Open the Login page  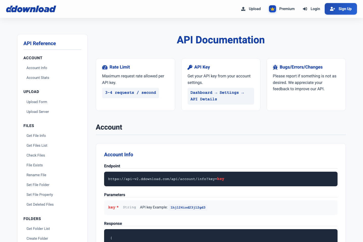coord(315,9)
